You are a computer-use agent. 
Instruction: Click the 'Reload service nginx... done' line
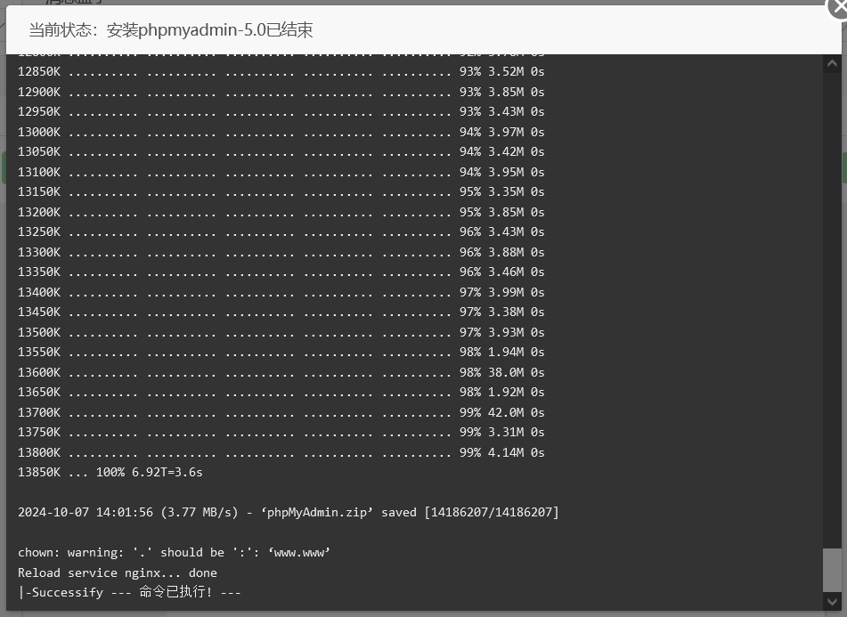[118, 572]
